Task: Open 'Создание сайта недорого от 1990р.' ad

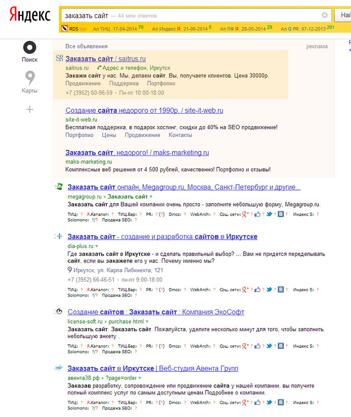Action: (144, 110)
